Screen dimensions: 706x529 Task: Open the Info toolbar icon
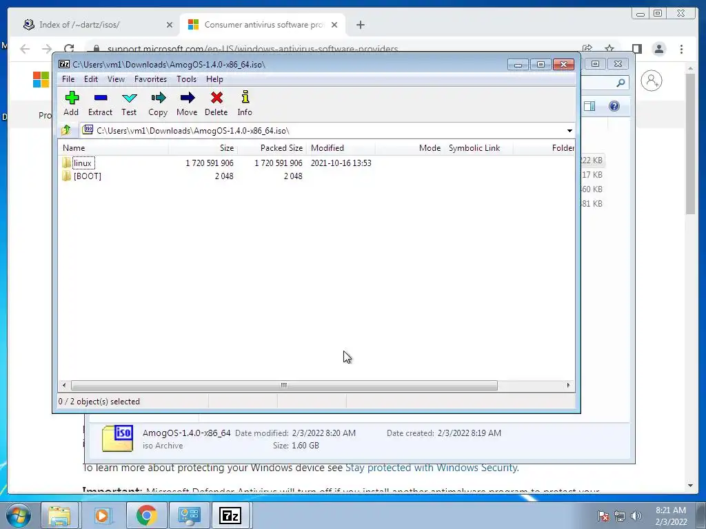point(245,97)
